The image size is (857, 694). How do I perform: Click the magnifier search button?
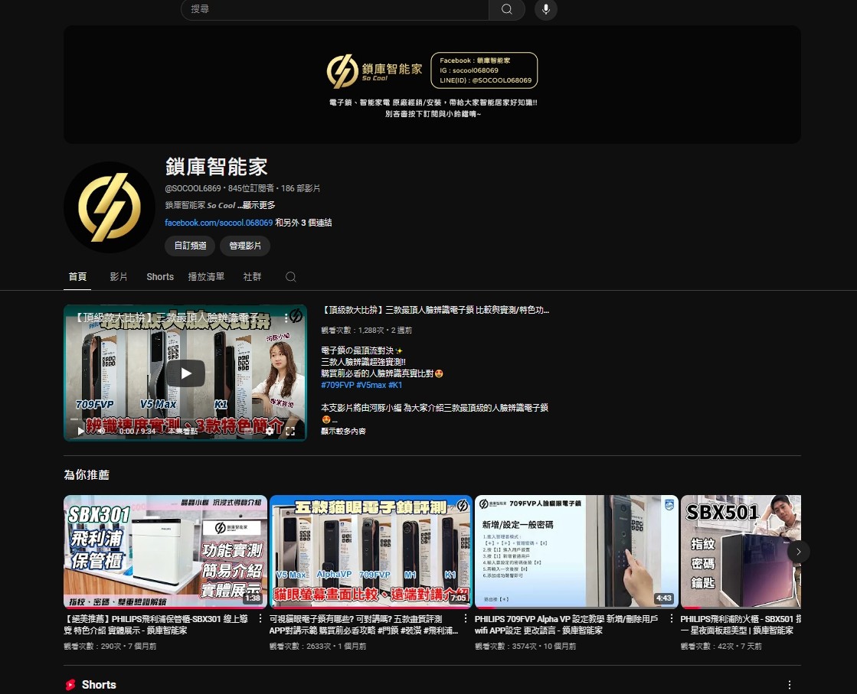[507, 9]
